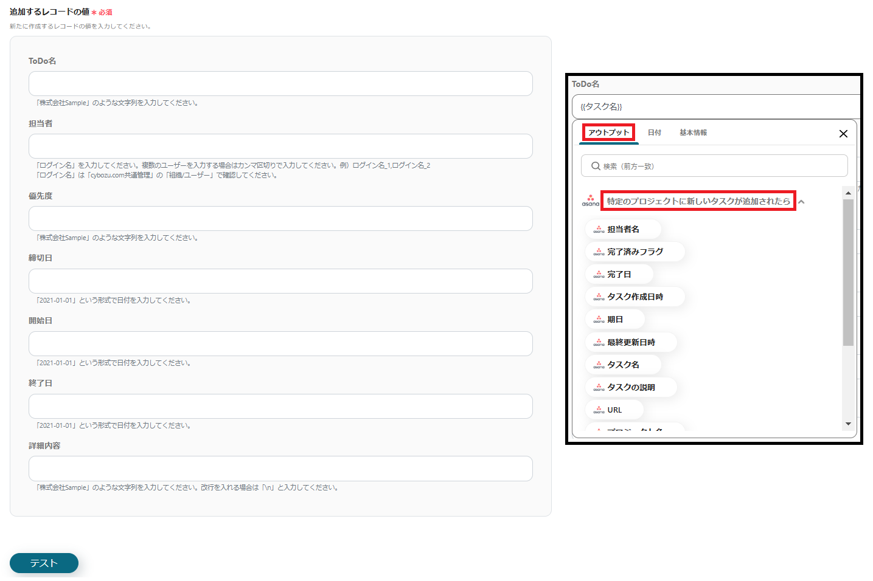Click the Asana icon on タスク名 chip
The width and height of the screenshot is (873, 581).
pos(599,365)
